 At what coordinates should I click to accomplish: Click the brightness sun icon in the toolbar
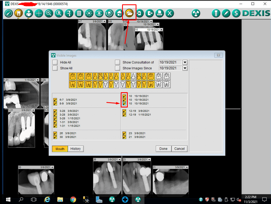pyautogui.click(x=89, y=13)
